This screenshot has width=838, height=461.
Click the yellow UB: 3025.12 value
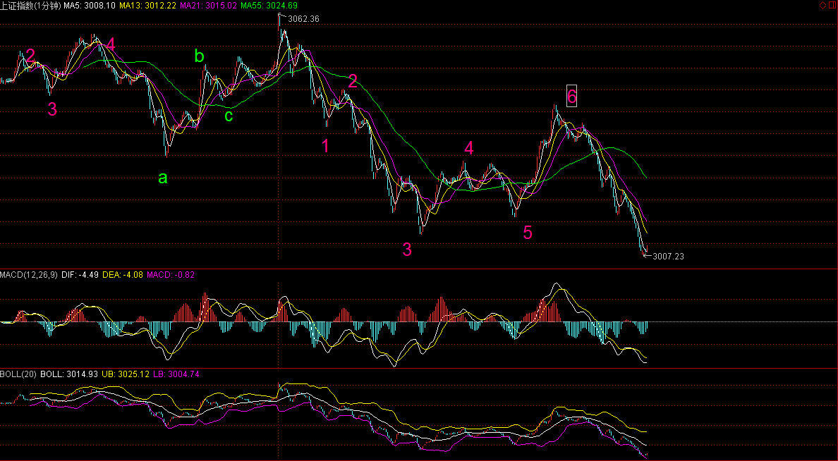(x=126, y=374)
